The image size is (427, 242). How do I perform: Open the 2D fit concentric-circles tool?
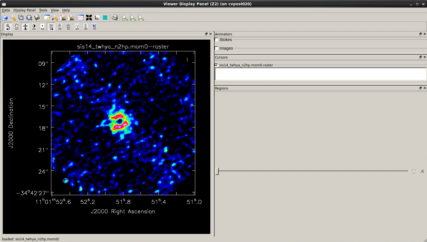(105, 18)
